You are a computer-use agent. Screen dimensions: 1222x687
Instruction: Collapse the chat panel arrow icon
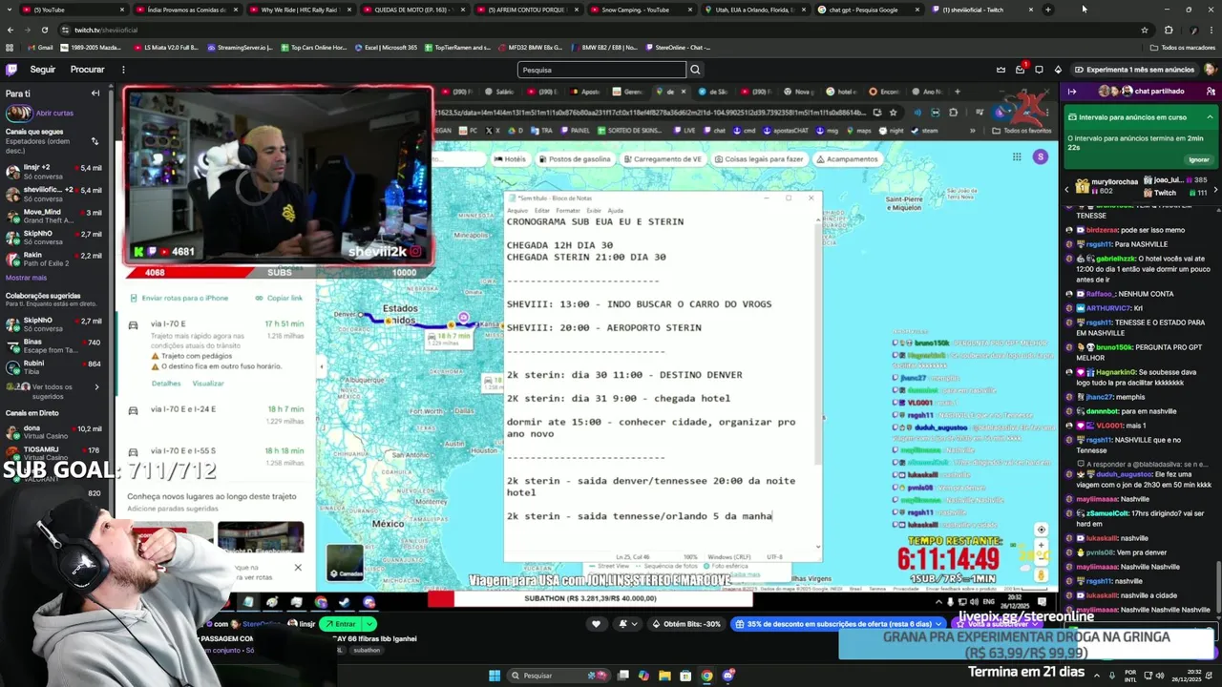pyautogui.click(x=1072, y=92)
